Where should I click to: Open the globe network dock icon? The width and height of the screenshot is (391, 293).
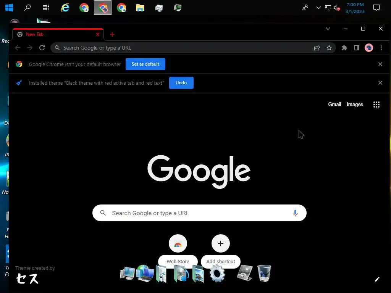[145, 273]
